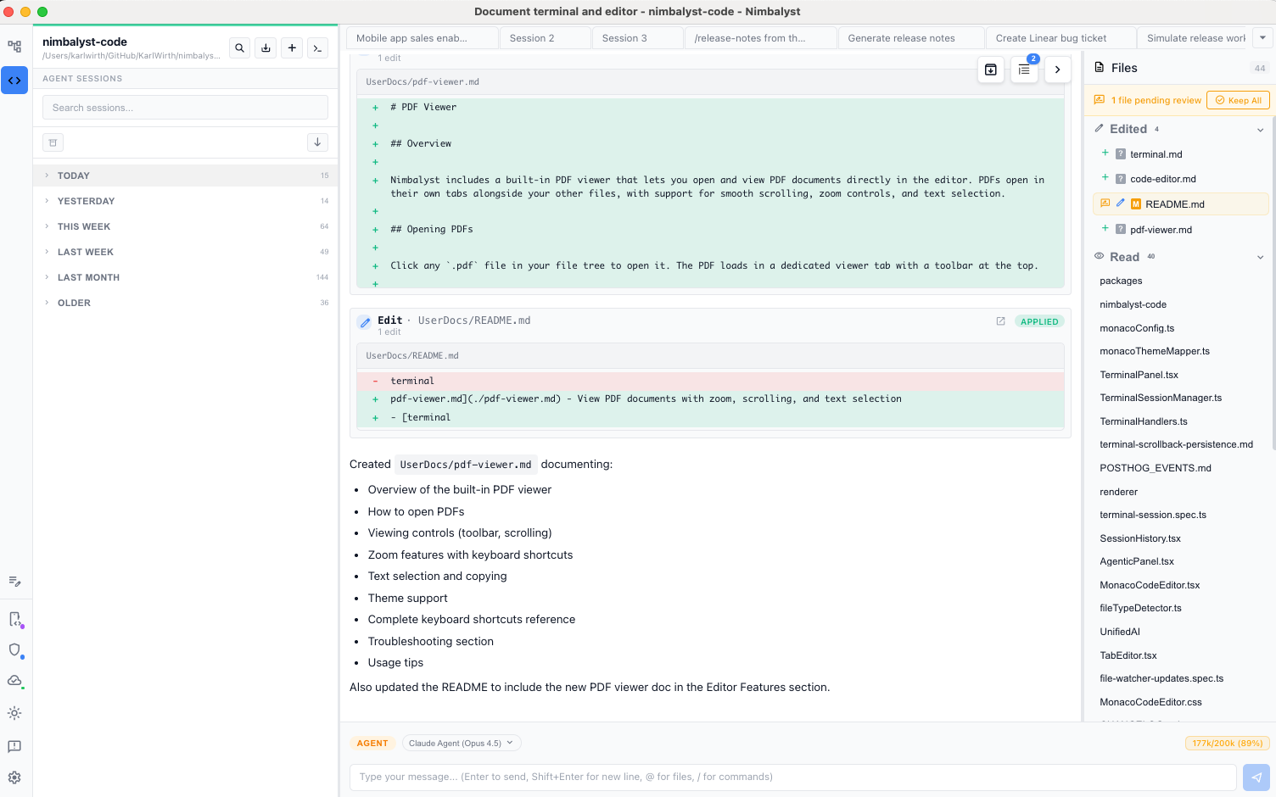This screenshot has height=797, width=1276.
Task: Expand the LAST MONTH sessions group
Action: point(185,277)
